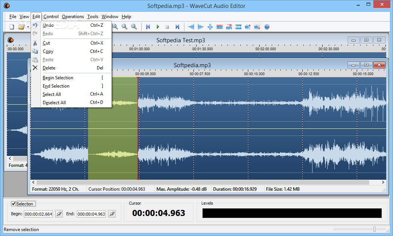Click the left scroll arrow of Softpedia.mp3 window
The height and width of the screenshot is (236, 393).
pyautogui.click(x=33, y=182)
